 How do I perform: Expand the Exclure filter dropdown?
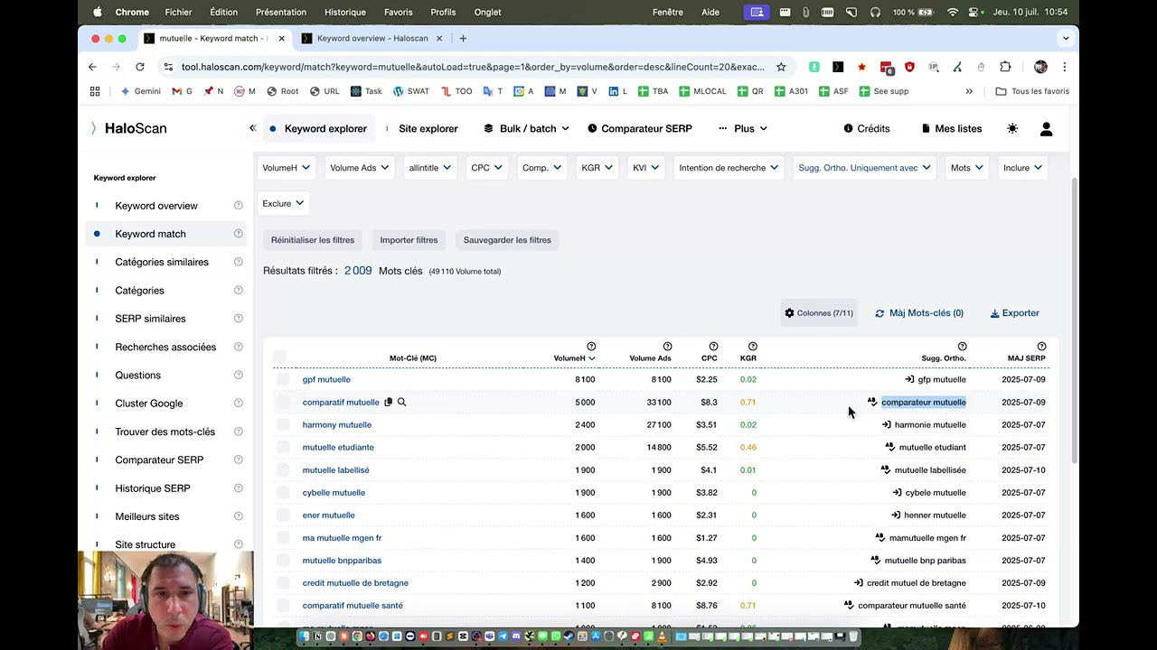[x=283, y=203]
